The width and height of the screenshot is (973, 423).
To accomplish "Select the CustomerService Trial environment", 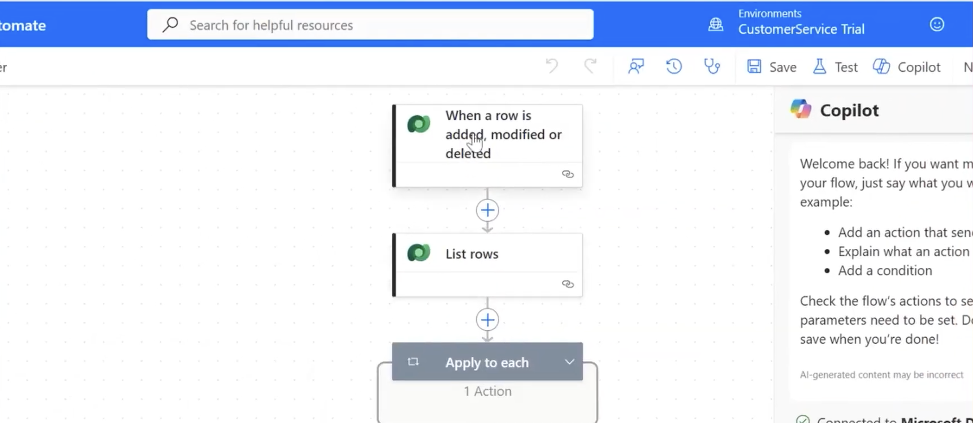I will [x=801, y=29].
